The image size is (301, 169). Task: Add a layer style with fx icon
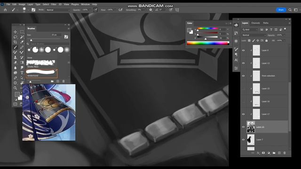point(258,153)
